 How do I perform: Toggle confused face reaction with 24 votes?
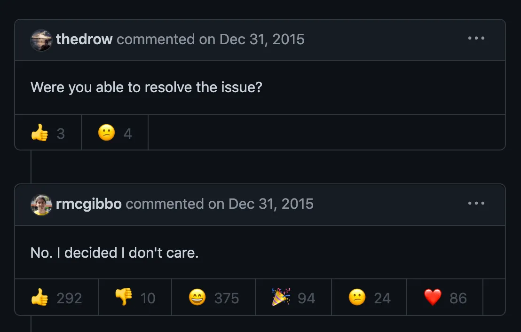[x=369, y=297]
